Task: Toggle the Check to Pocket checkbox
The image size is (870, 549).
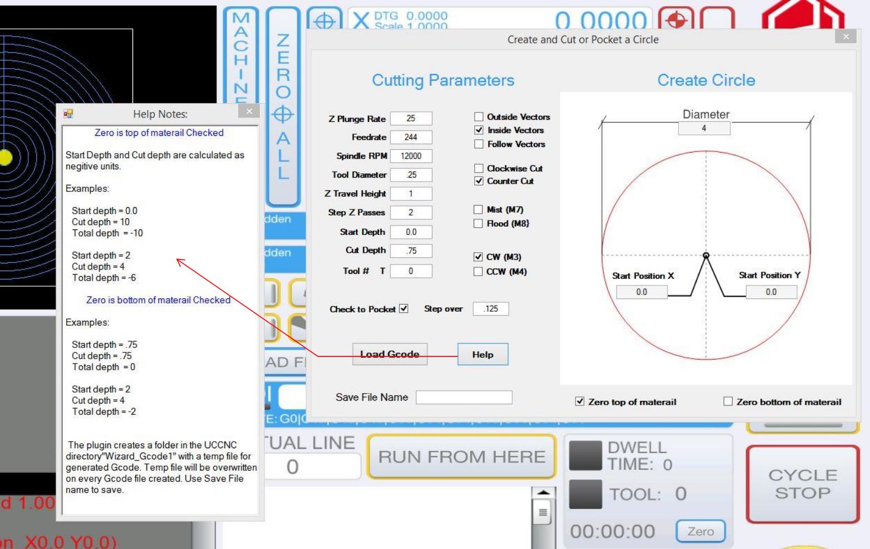Action: pos(404,308)
